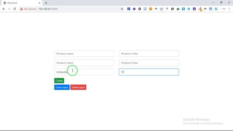
Task: Open the eyedropper color picker extension
Action: pos(200,9)
